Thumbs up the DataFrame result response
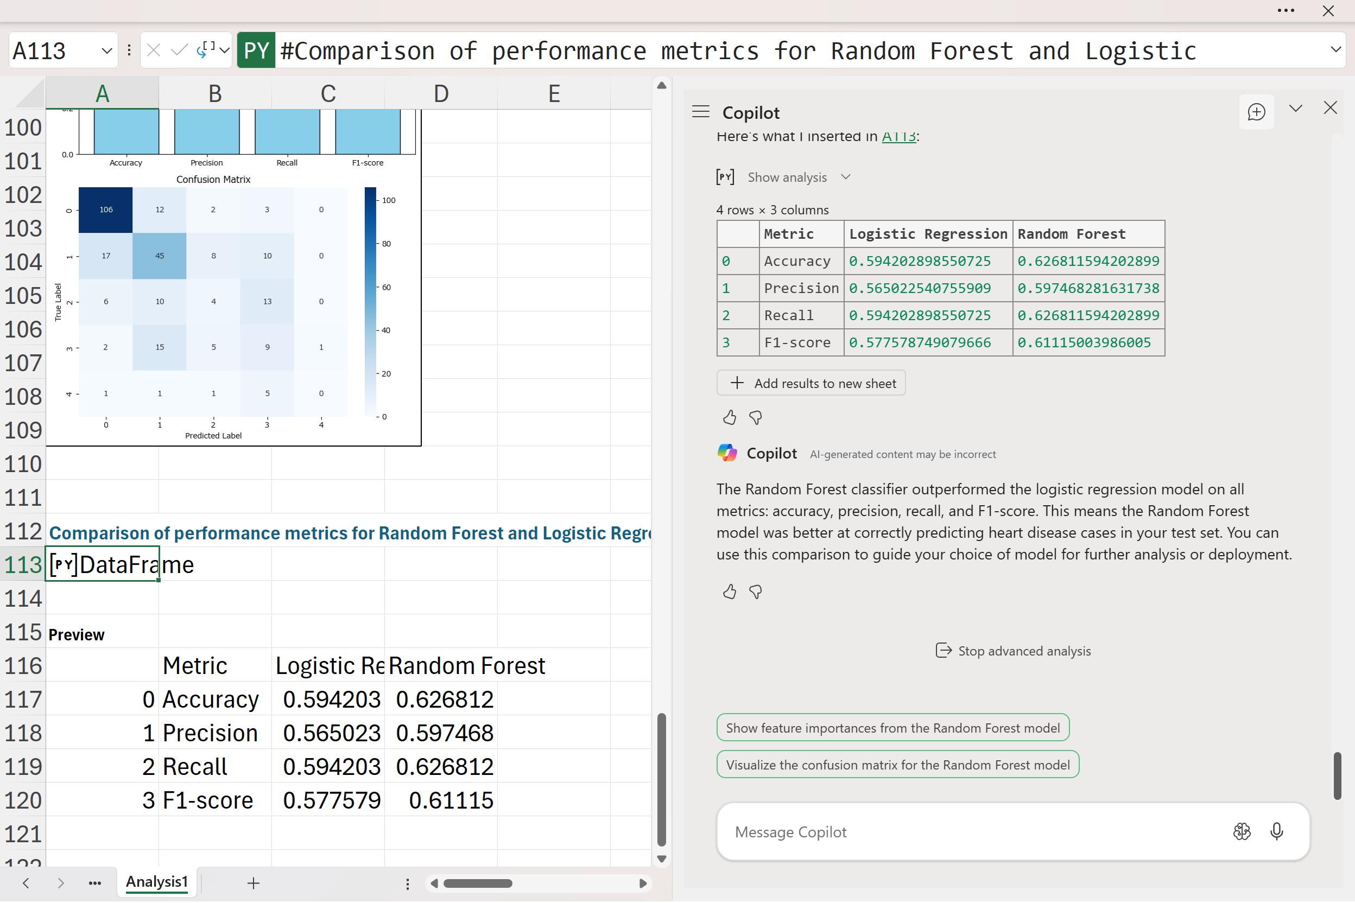 730,417
